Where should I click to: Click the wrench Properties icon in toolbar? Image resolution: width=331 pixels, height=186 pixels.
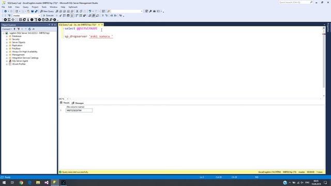coord(151,11)
